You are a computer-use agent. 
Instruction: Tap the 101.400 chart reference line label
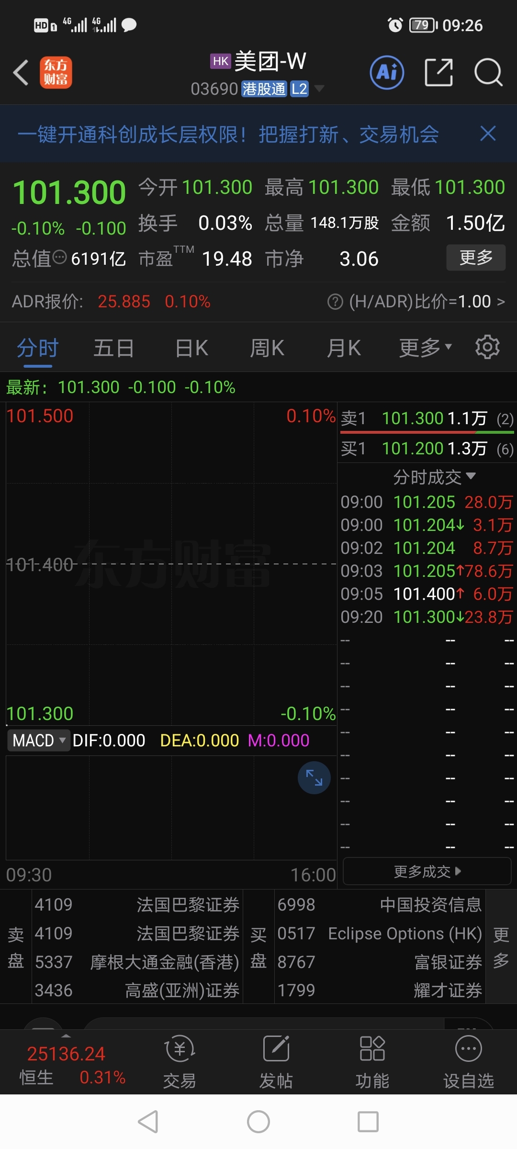click(x=40, y=565)
